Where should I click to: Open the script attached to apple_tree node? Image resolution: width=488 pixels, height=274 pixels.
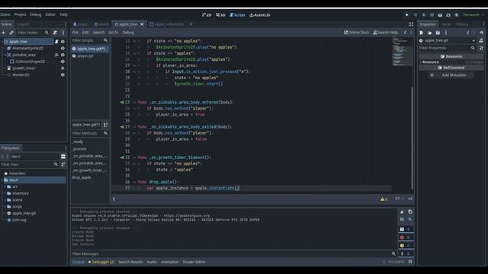click(x=56, y=42)
